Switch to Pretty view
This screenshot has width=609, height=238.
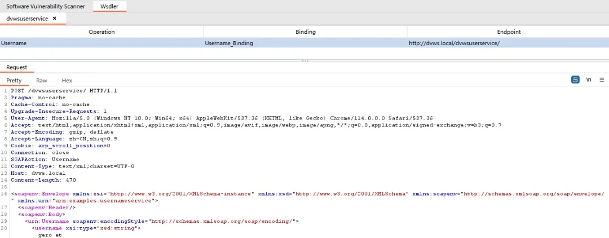tap(14, 81)
